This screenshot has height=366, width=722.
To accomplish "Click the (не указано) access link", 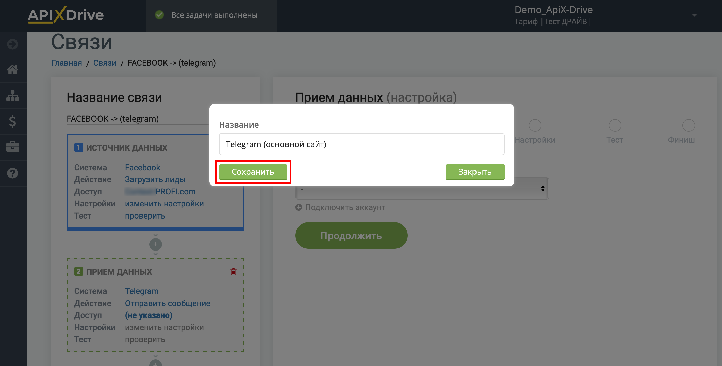I will point(149,315).
